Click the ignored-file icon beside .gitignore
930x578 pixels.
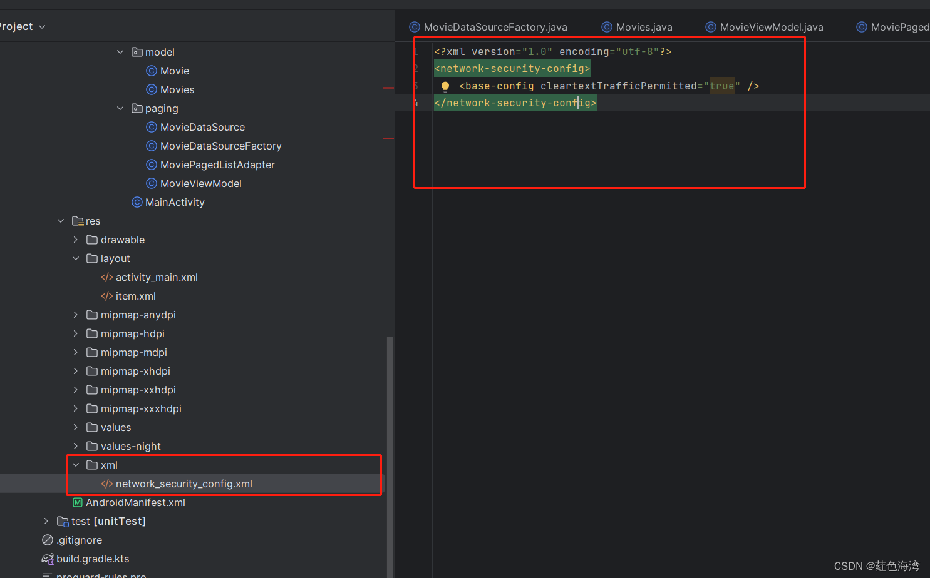pos(47,540)
